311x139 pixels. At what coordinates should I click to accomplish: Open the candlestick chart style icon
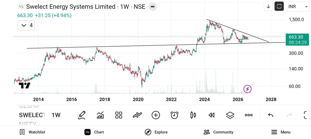coord(193,115)
